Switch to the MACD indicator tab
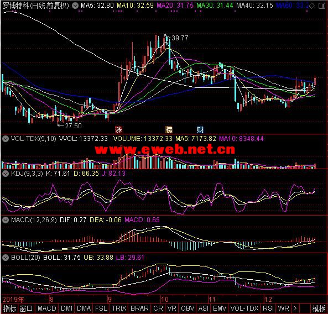Image resolution: width=328 pixels, height=314 pixels. point(47,308)
